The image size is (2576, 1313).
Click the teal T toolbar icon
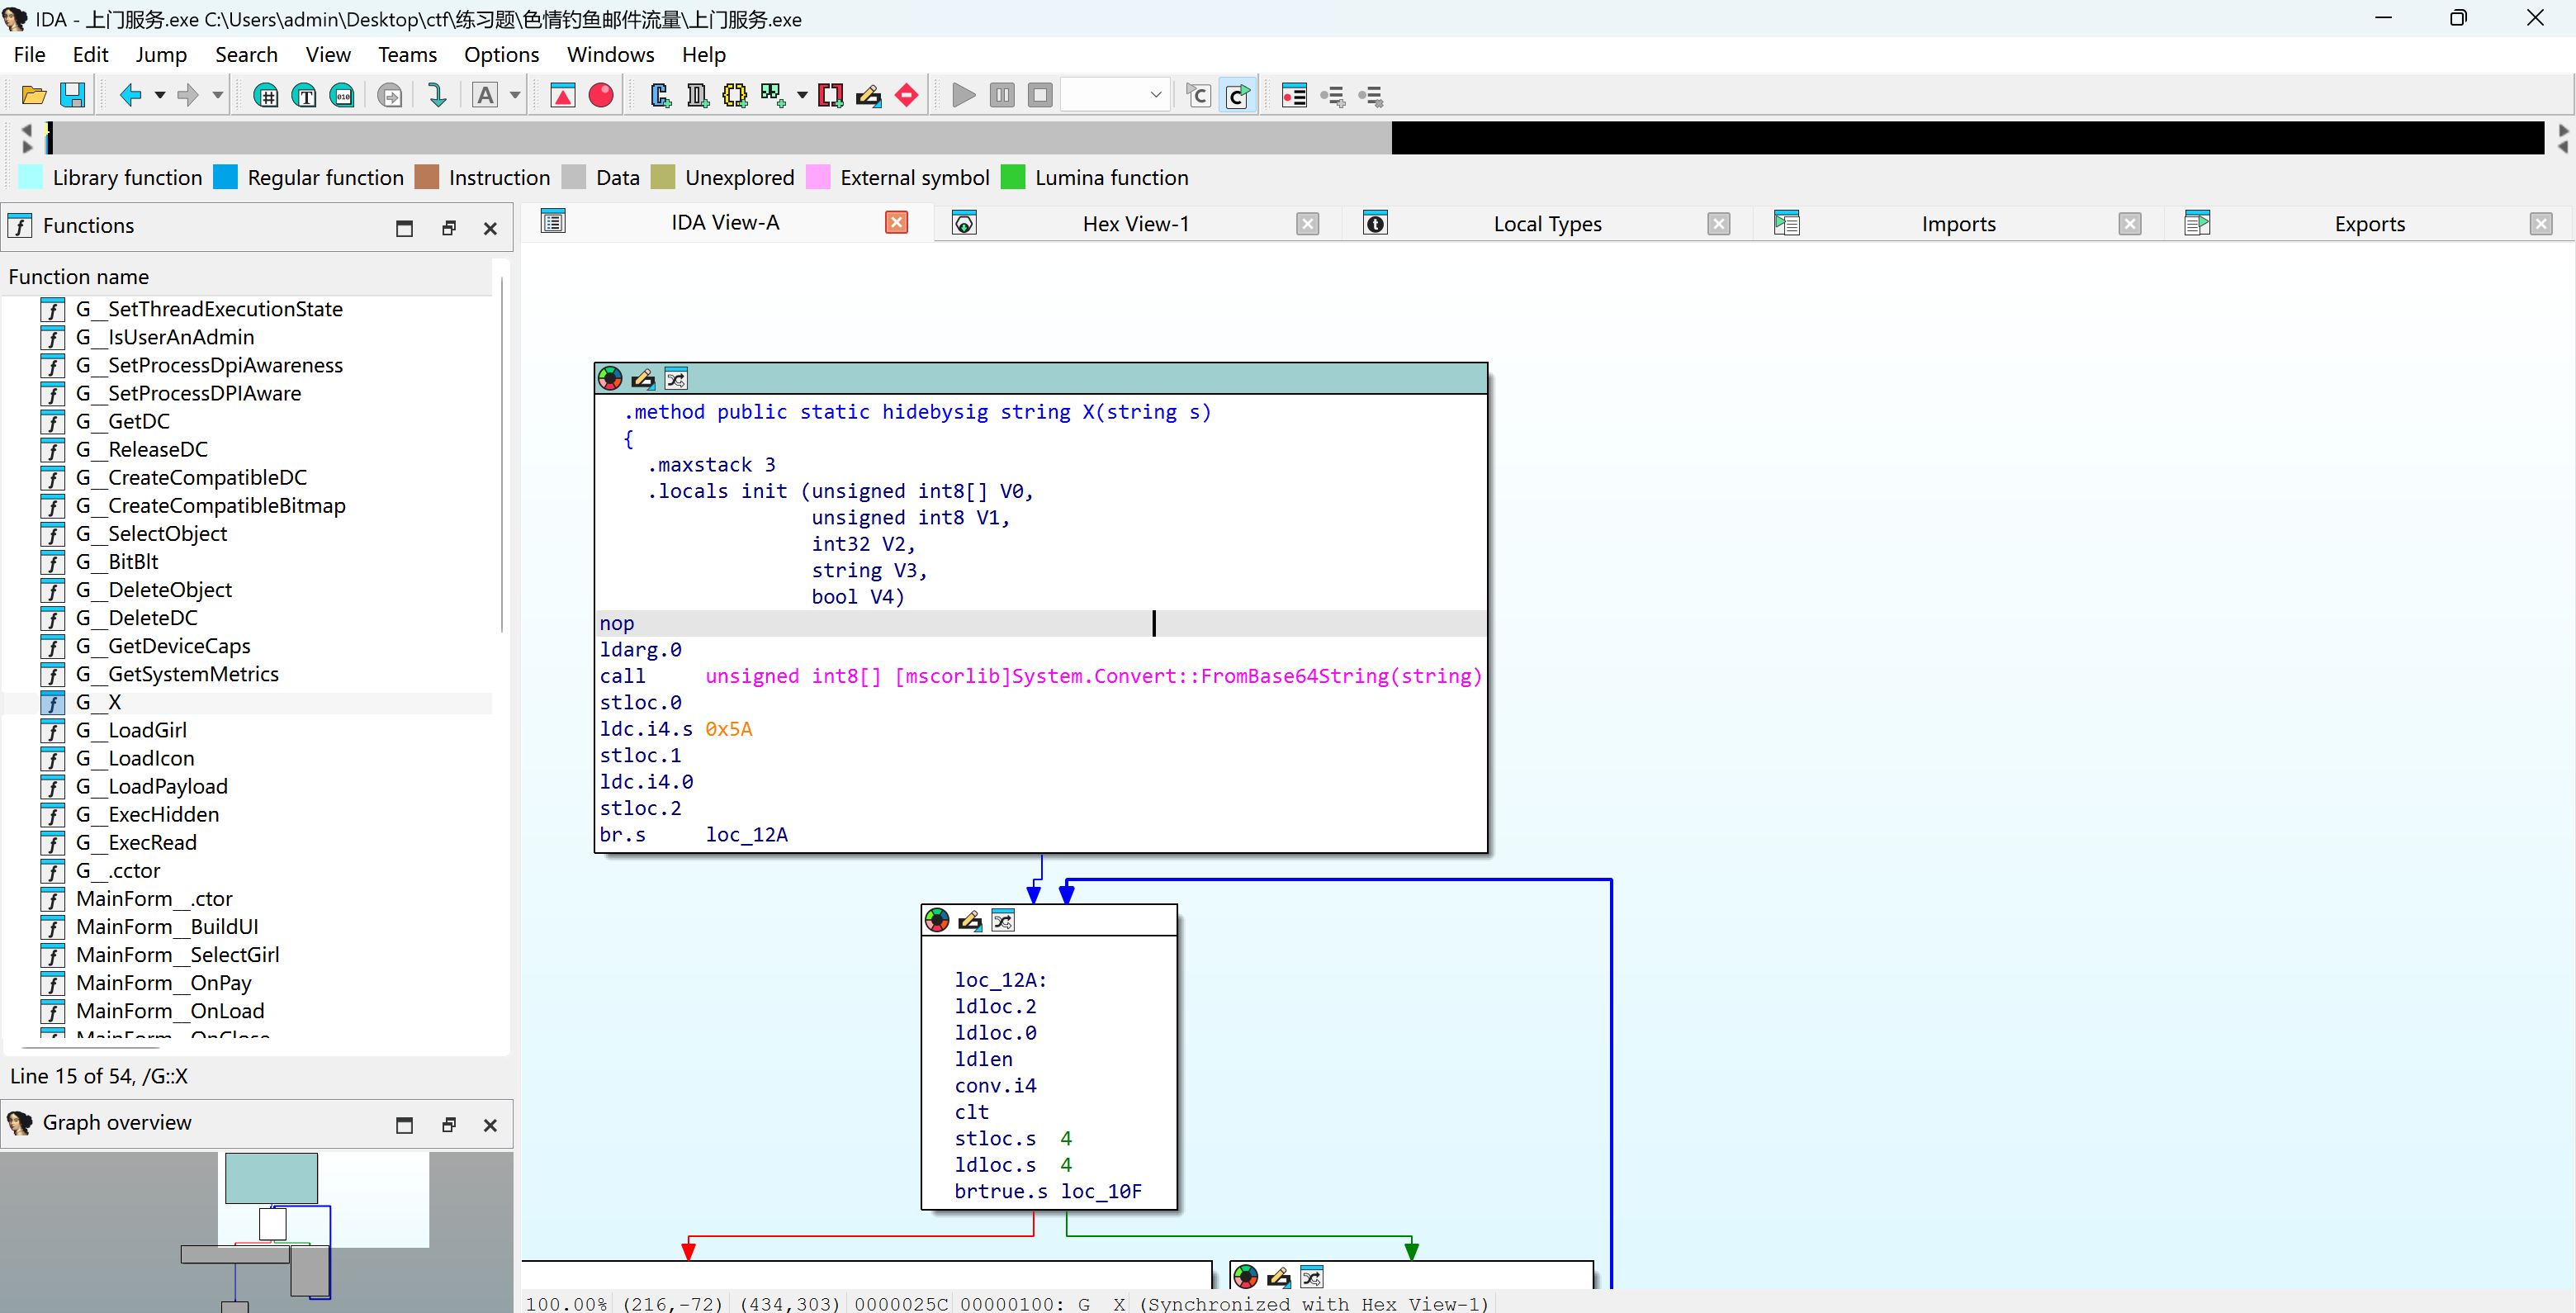304,96
